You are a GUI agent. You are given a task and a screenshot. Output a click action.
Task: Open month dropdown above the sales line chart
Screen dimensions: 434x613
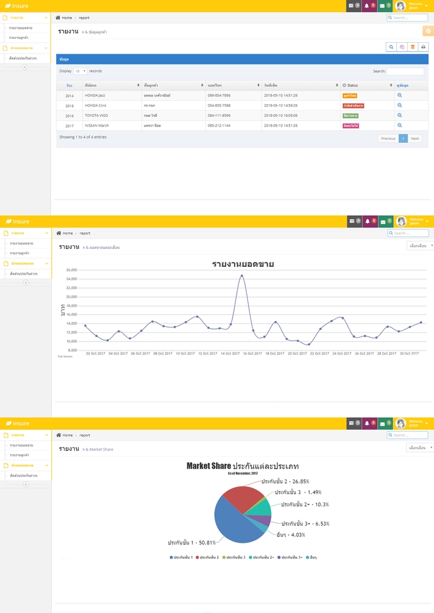420,246
